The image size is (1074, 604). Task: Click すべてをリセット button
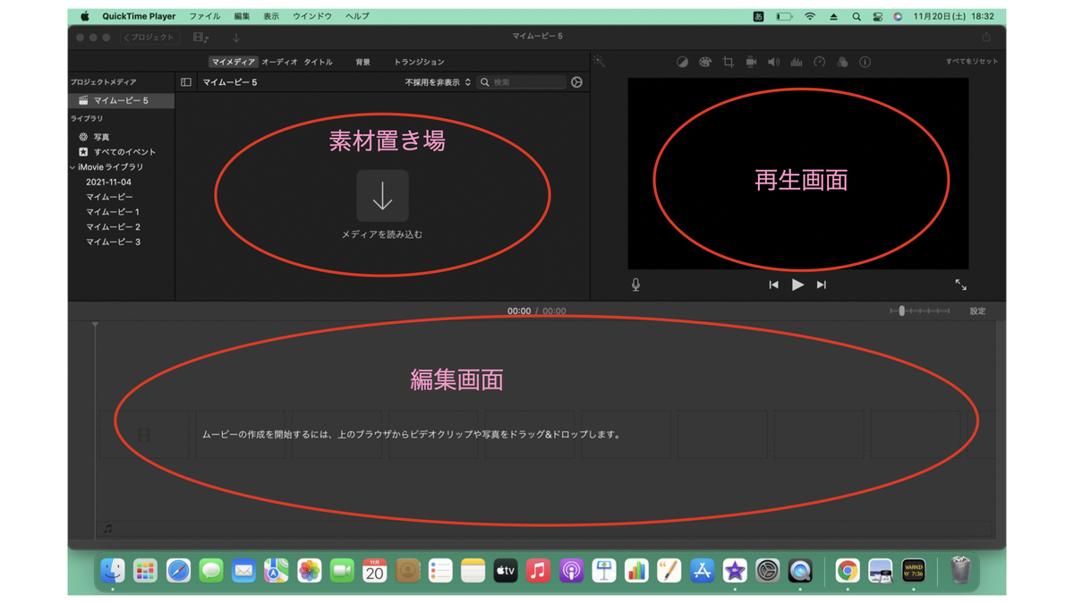point(972,62)
